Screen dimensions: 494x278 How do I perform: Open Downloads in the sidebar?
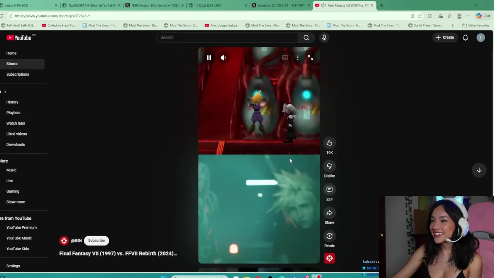[15, 144]
